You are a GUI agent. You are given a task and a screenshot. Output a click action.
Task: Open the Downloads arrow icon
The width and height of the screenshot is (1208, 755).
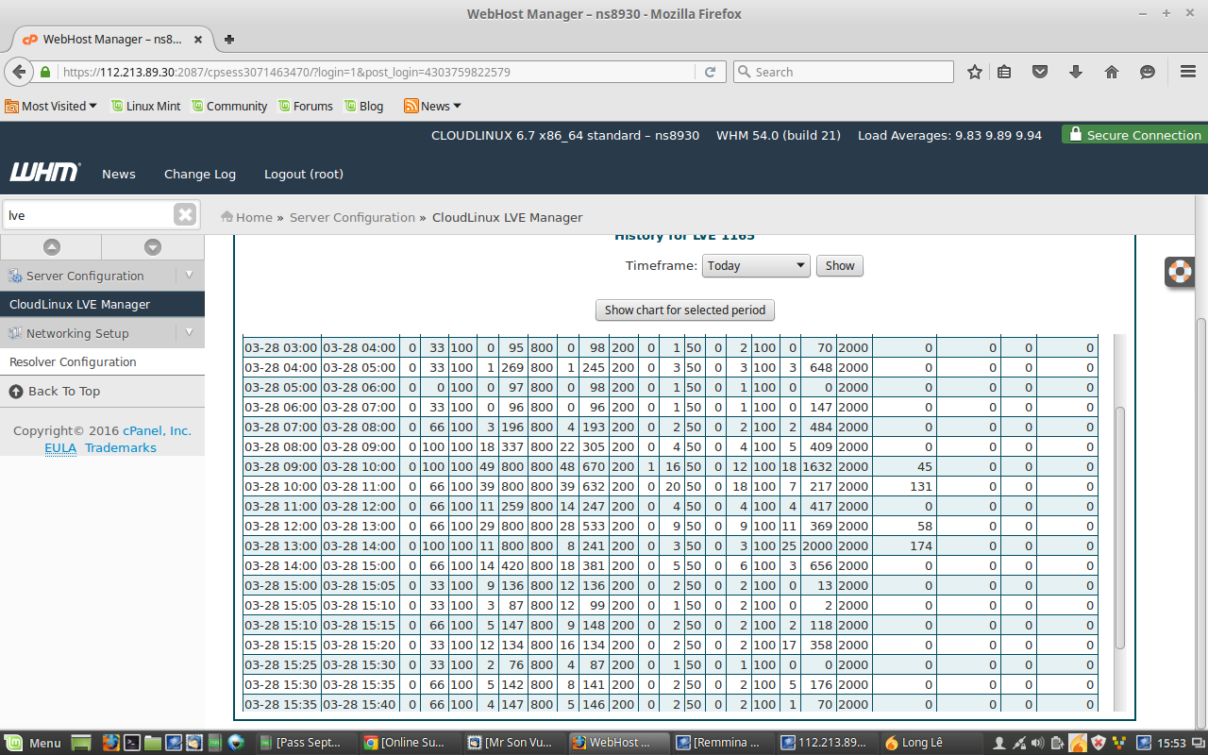click(1075, 72)
